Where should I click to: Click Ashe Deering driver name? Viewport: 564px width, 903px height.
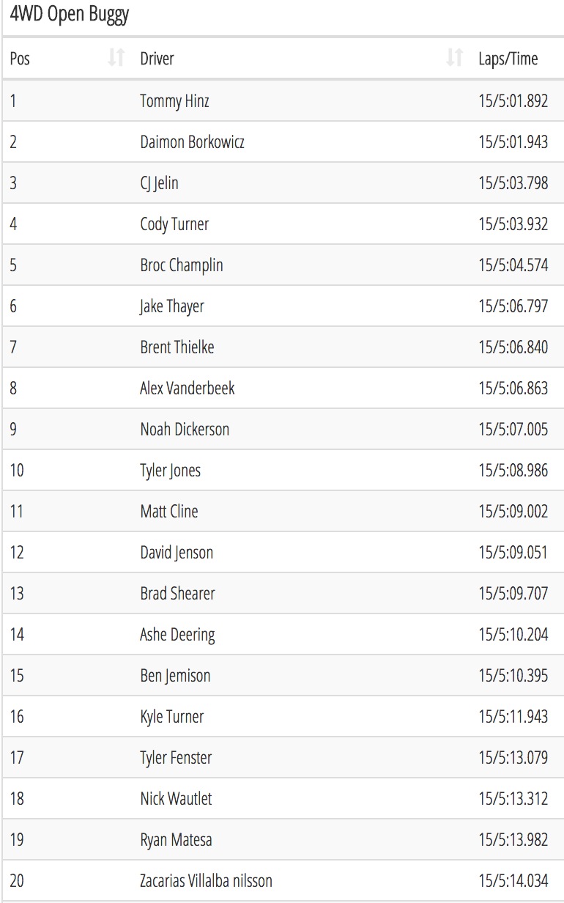[x=177, y=635]
